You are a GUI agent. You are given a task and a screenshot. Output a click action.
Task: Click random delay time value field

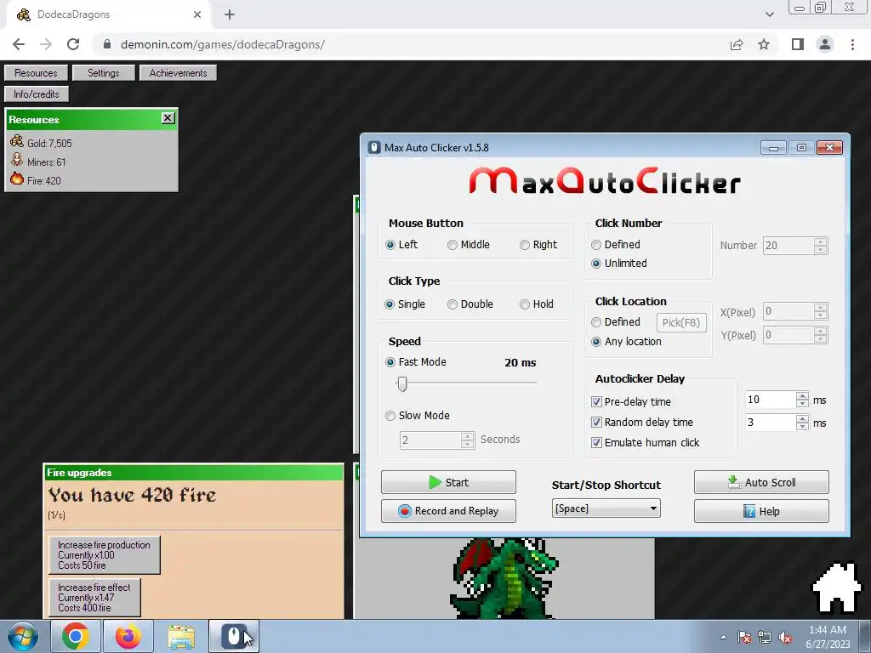[x=771, y=423]
